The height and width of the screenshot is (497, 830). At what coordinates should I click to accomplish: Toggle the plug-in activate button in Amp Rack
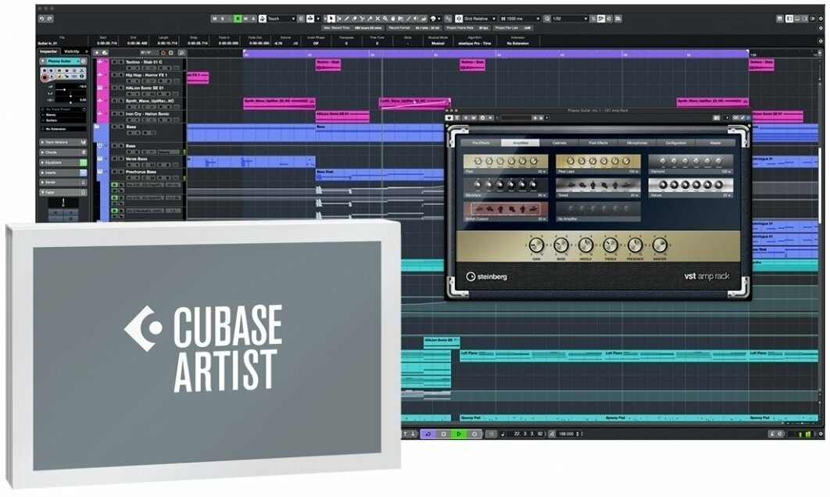point(449,117)
